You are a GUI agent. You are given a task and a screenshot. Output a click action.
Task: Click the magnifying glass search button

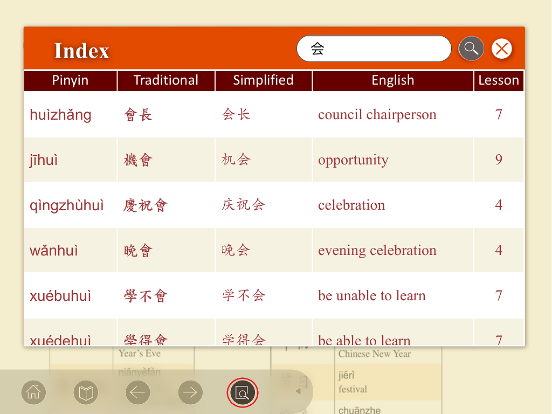(471, 49)
